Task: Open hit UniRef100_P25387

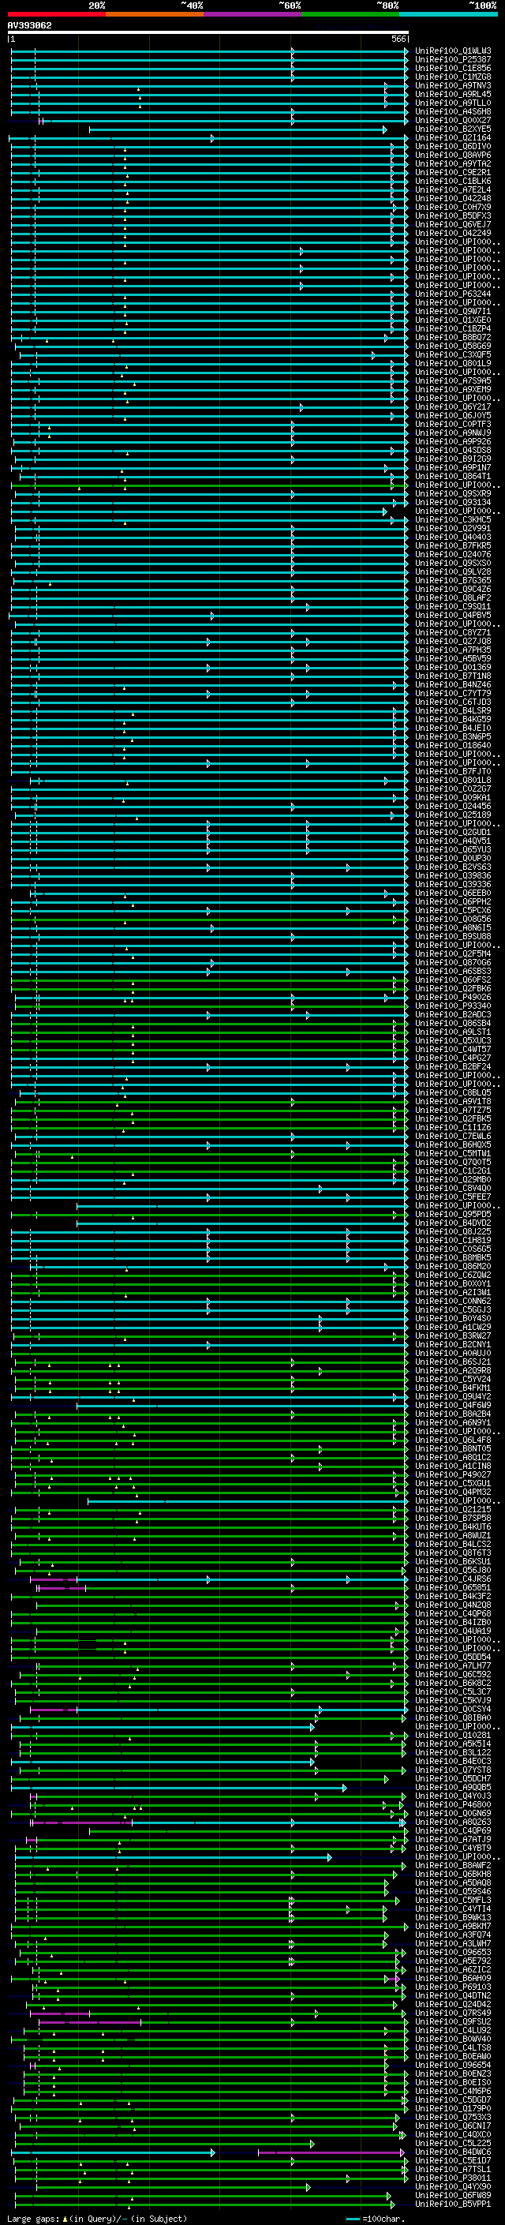Action: tap(453, 60)
